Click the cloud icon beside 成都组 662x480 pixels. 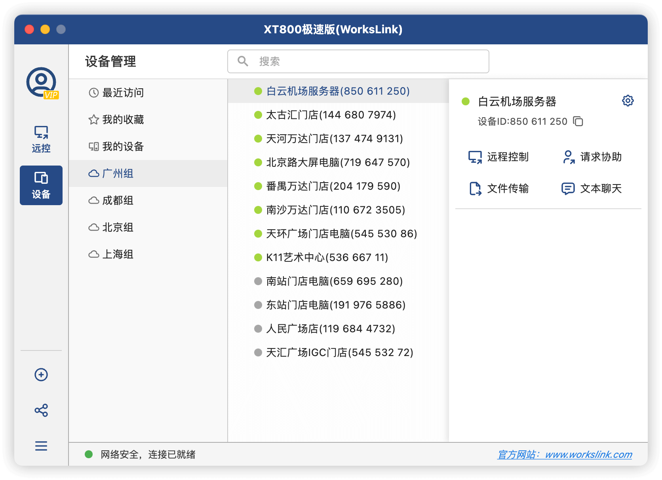(x=94, y=200)
